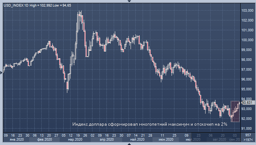Select the dashed highlighted rectangle near September
Viewport: 256px width, 145px height.
click(235, 111)
